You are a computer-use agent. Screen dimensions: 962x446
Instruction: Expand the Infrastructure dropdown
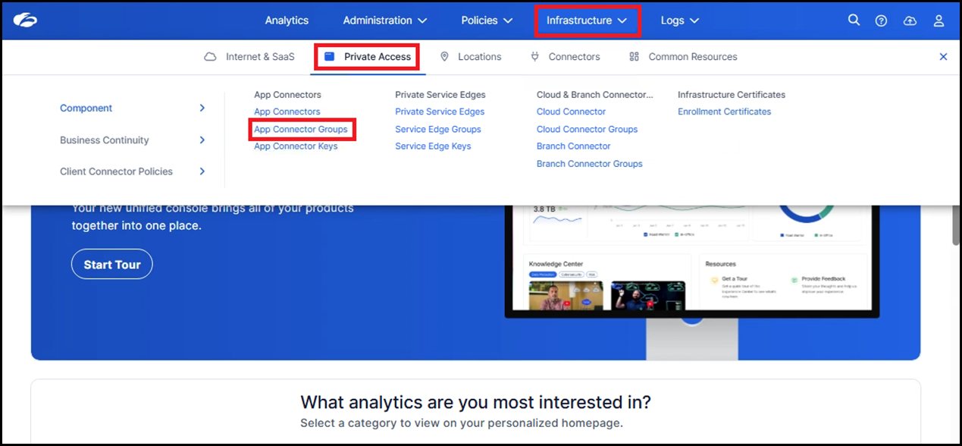click(588, 20)
